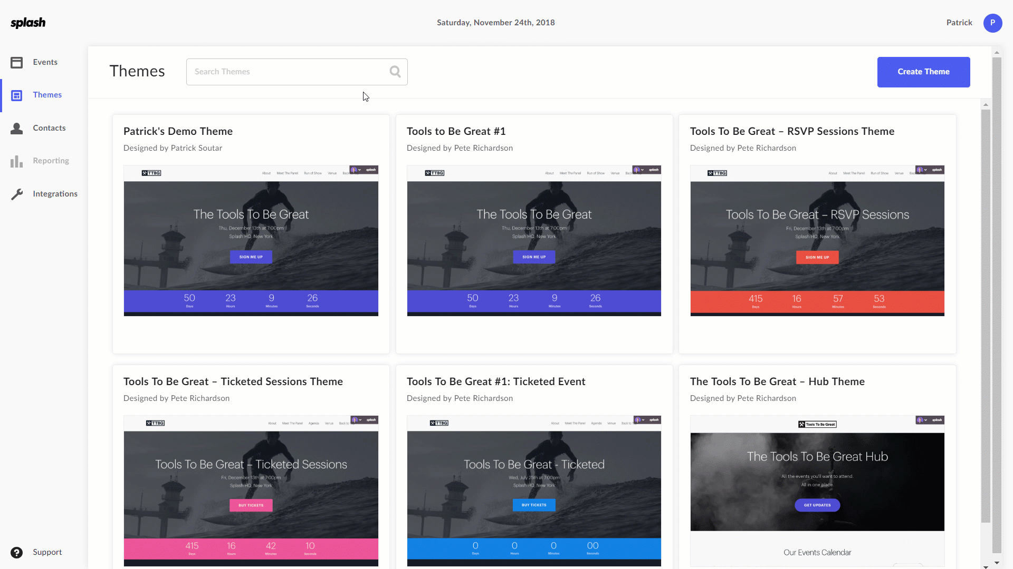Open Tools To Be Great #1: Ticketed Event title
Viewport: 1013px width, 569px height.
pyautogui.click(x=495, y=381)
